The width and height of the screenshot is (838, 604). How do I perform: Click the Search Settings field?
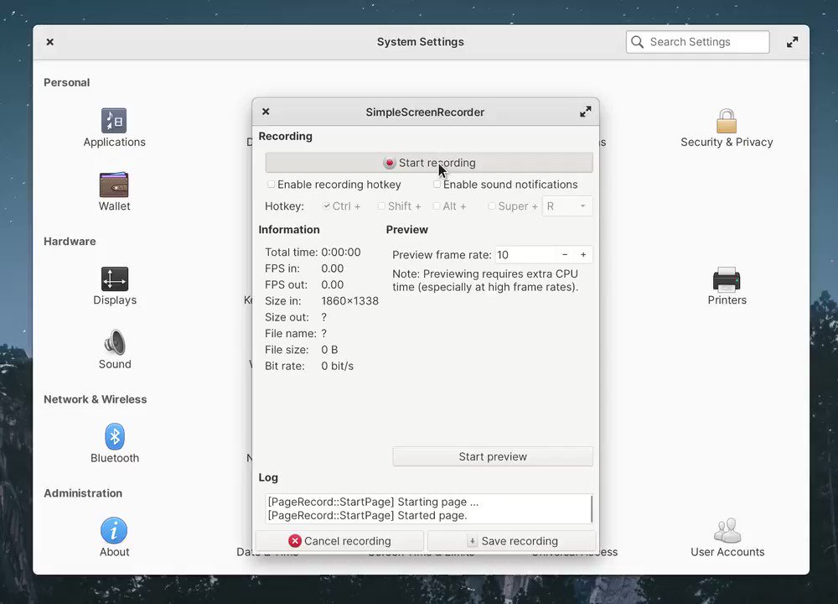coord(697,42)
